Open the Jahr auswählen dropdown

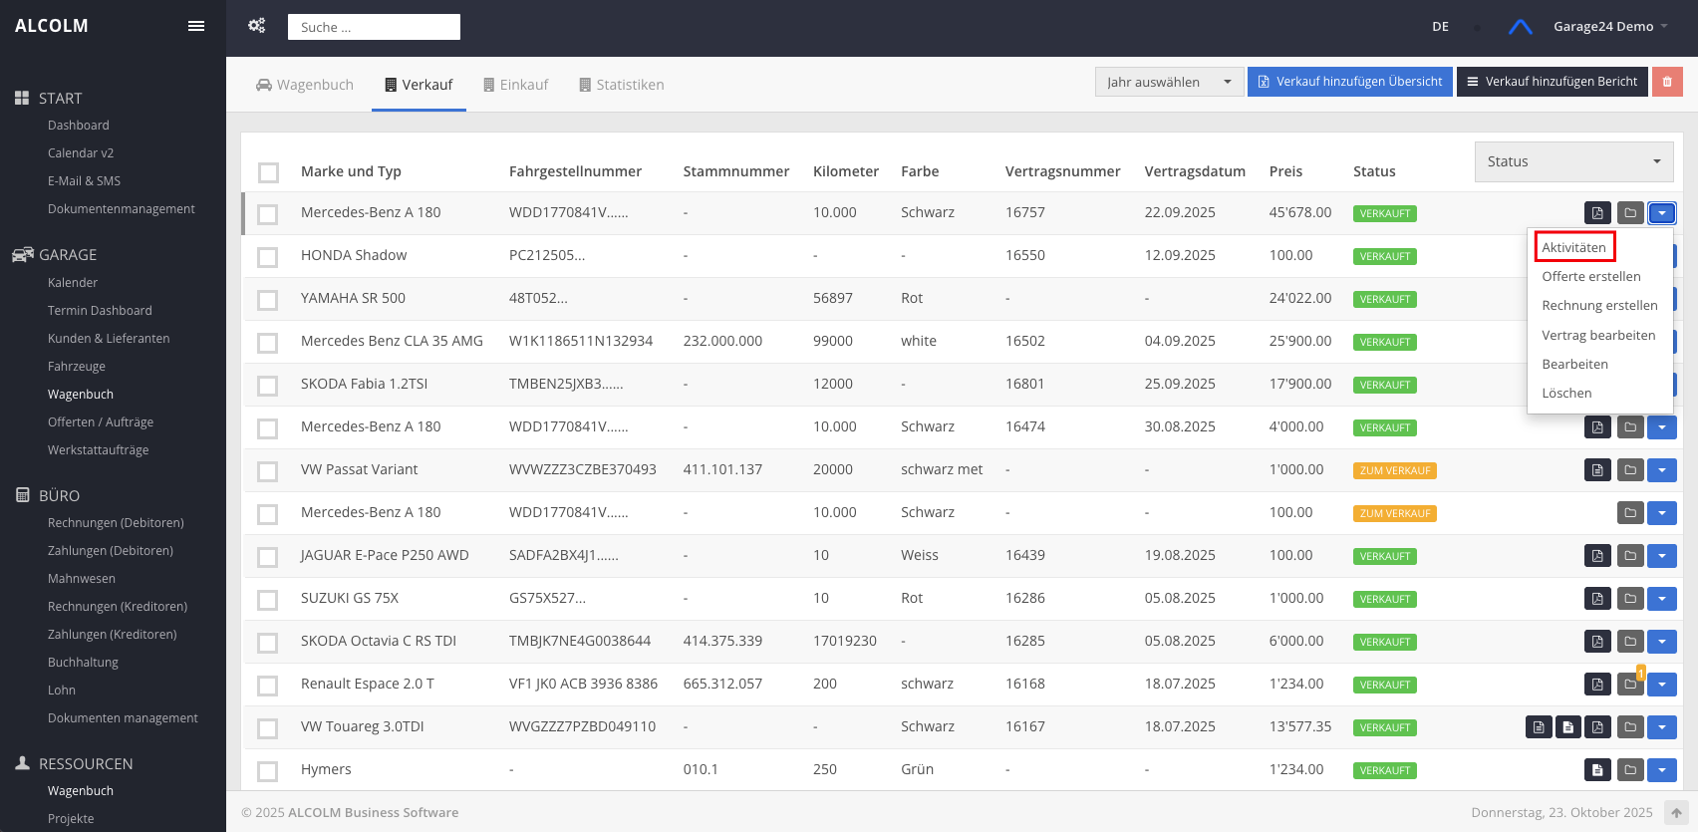click(x=1169, y=82)
